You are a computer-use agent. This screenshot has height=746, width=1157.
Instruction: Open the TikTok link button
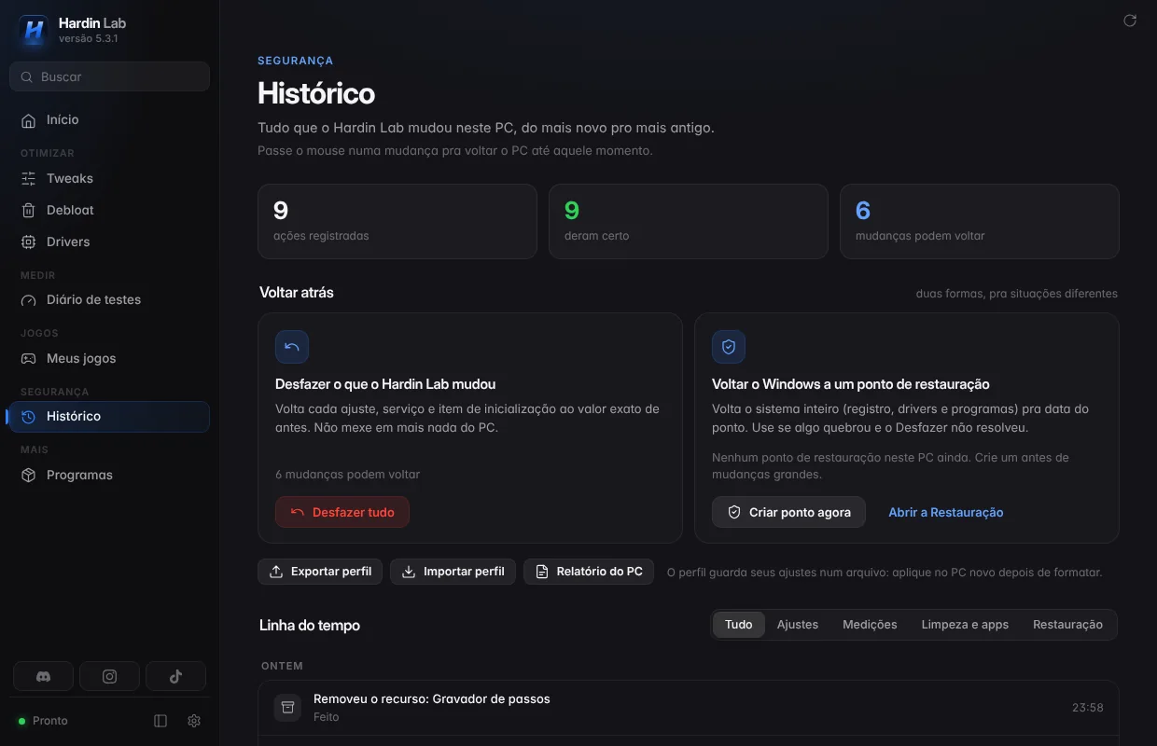[x=175, y=677]
